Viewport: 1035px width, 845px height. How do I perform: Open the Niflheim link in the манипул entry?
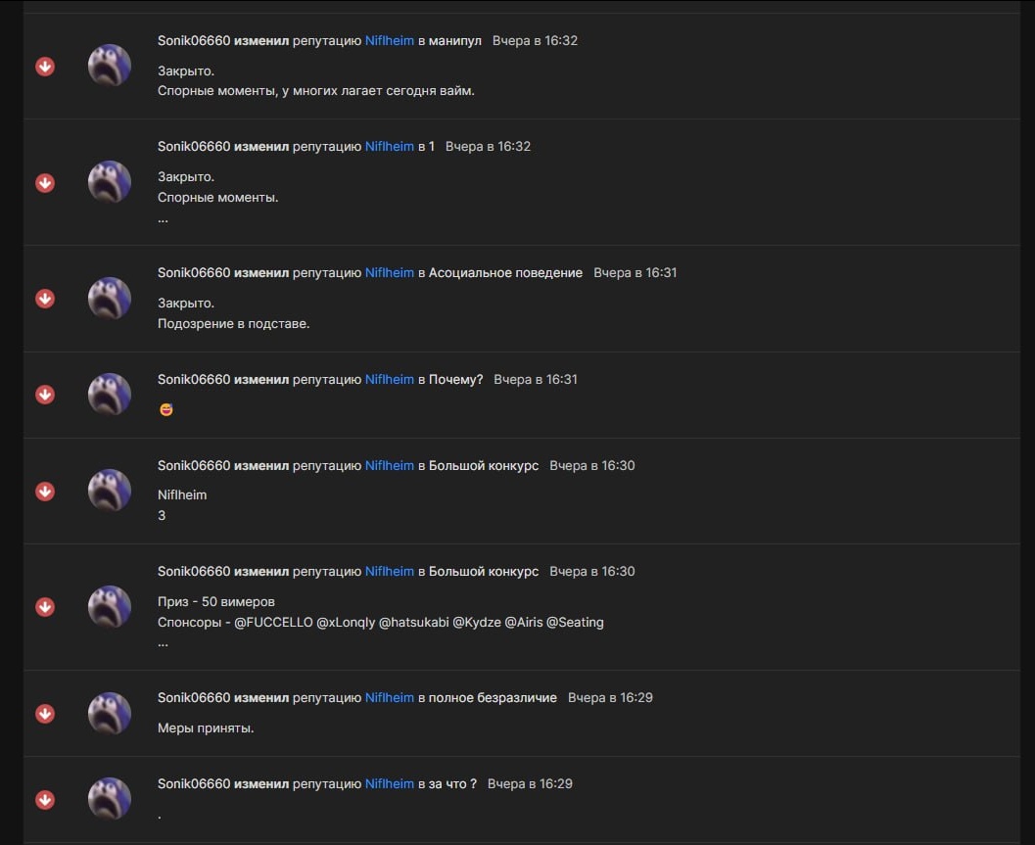[x=390, y=40]
